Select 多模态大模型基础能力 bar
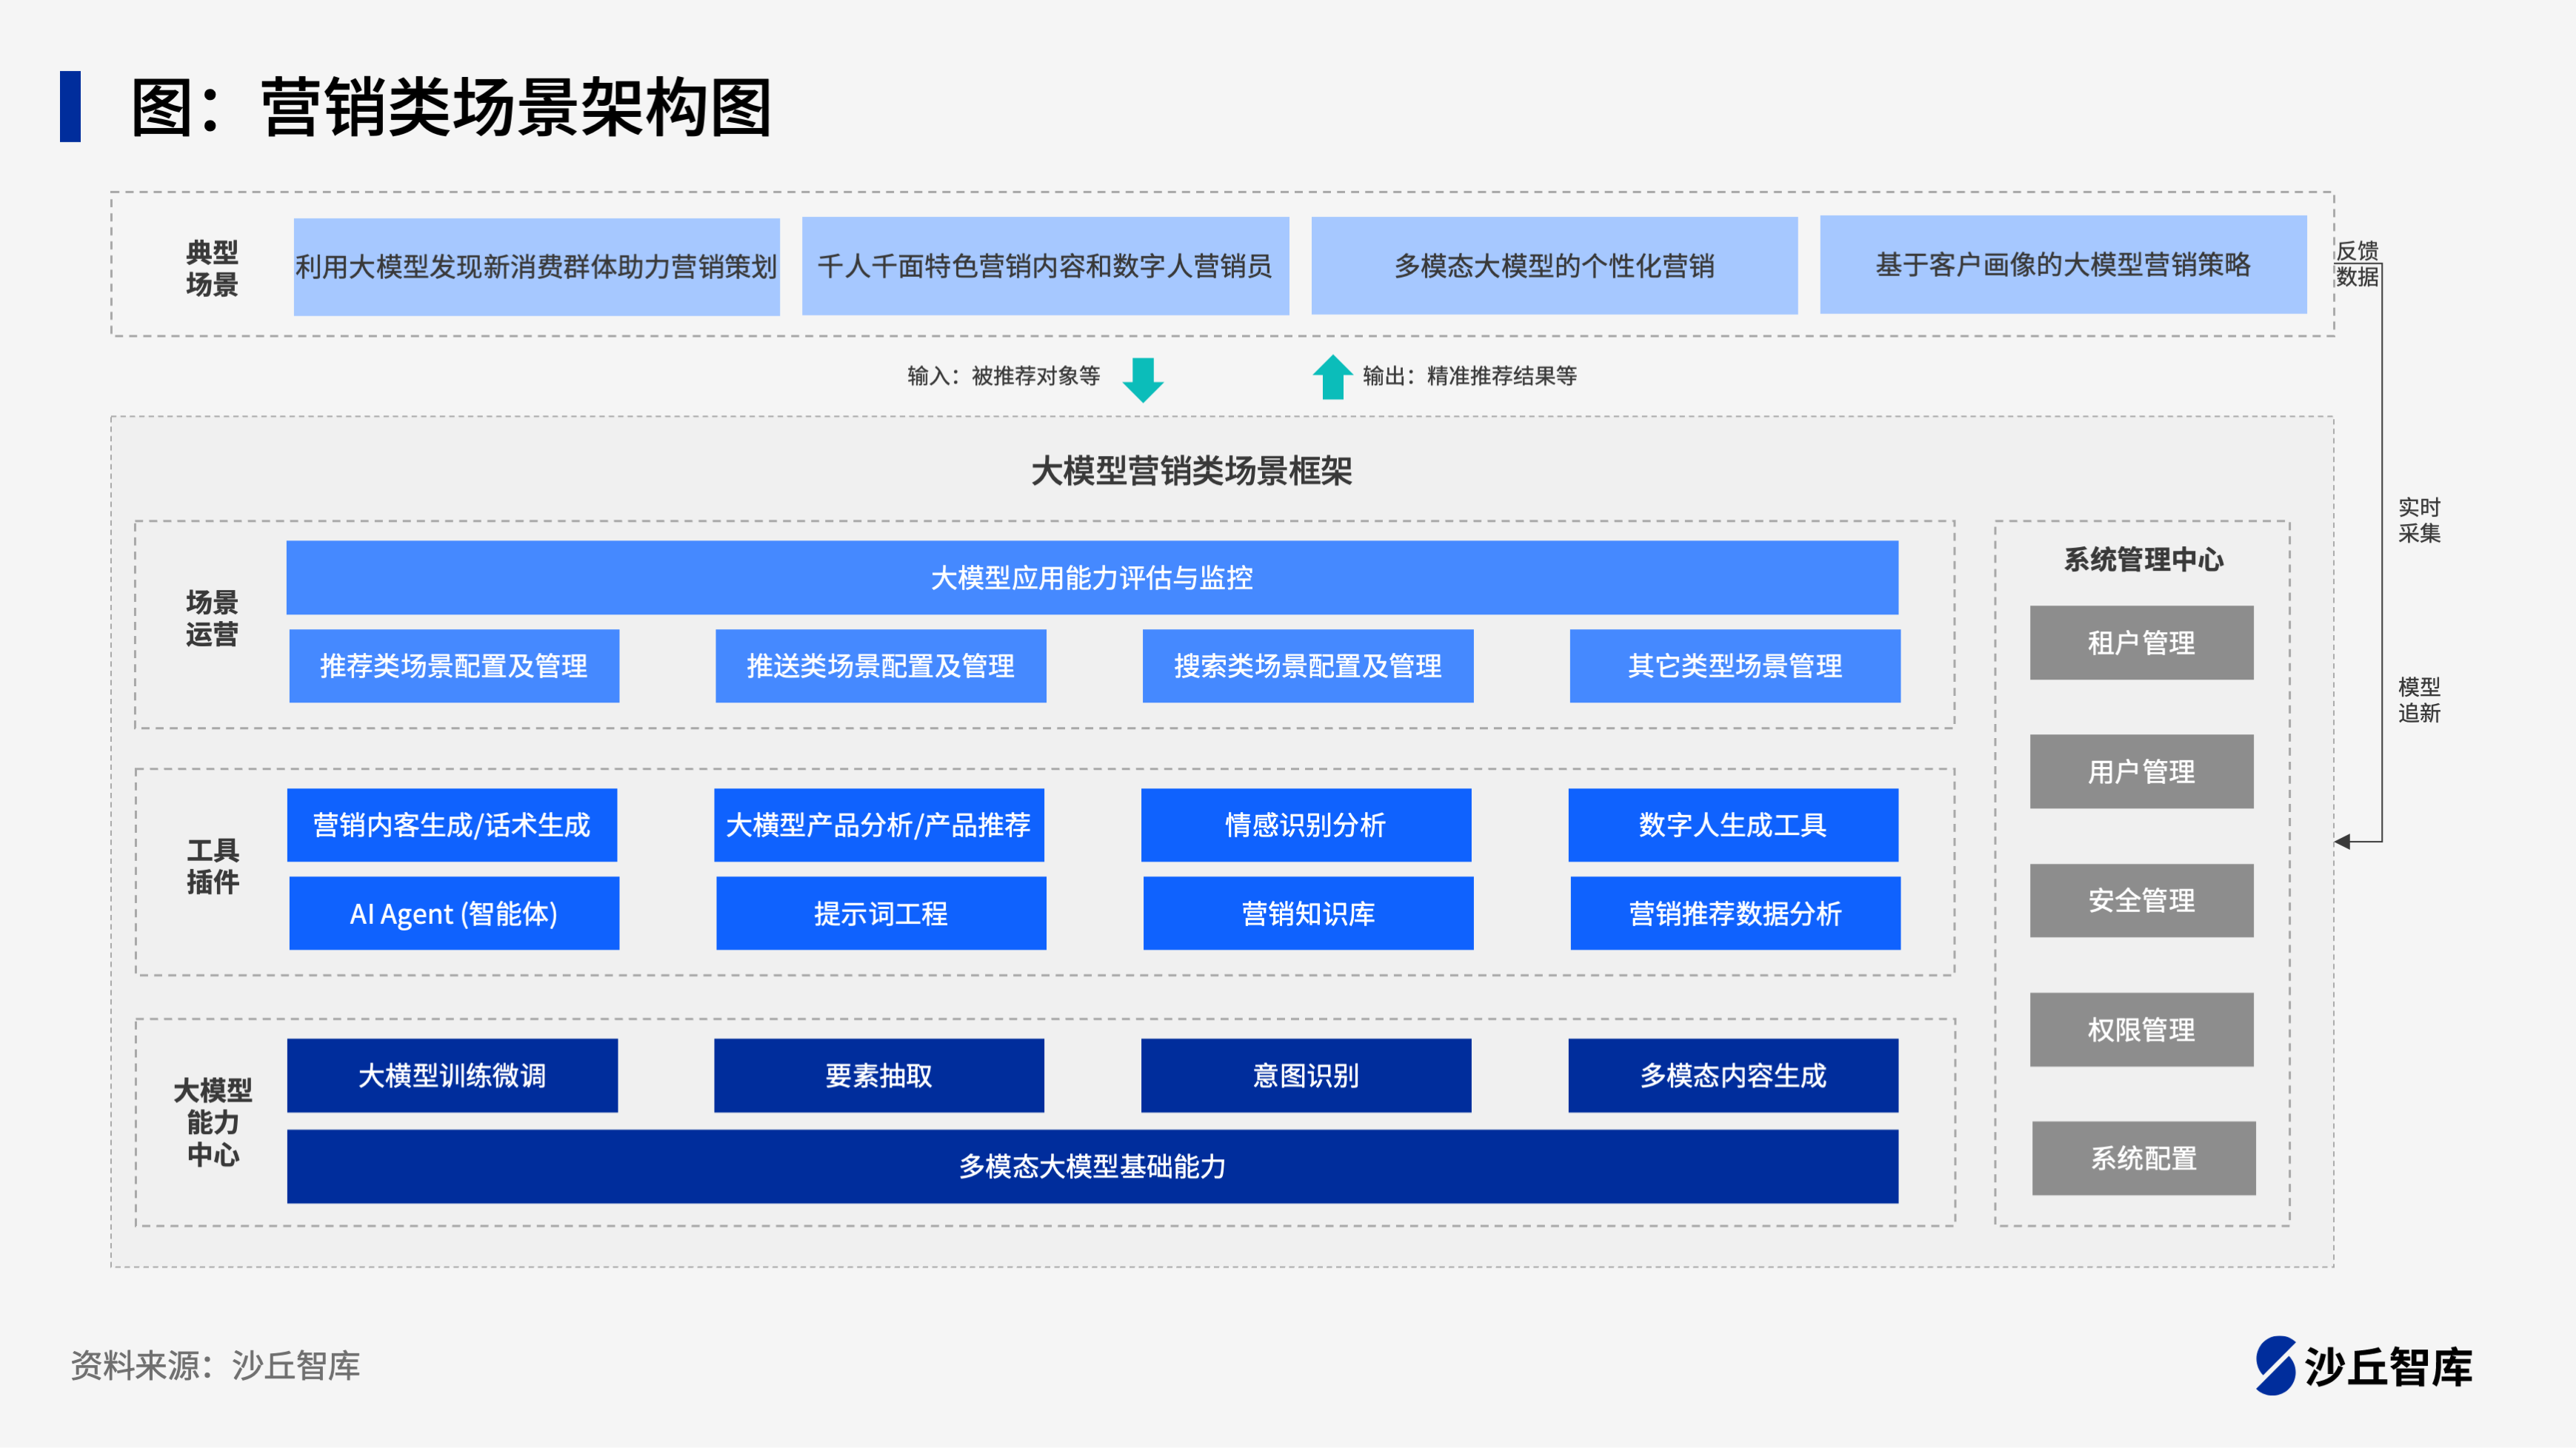This screenshot has width=2576, height=1448. click(1092, 1166)
